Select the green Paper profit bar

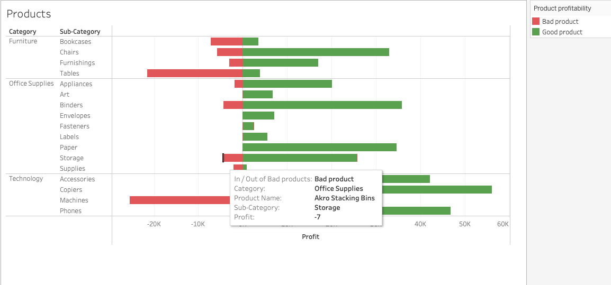(319, 148)
